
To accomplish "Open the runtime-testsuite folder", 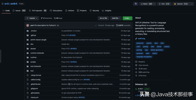I will click(x=37, y=53).
